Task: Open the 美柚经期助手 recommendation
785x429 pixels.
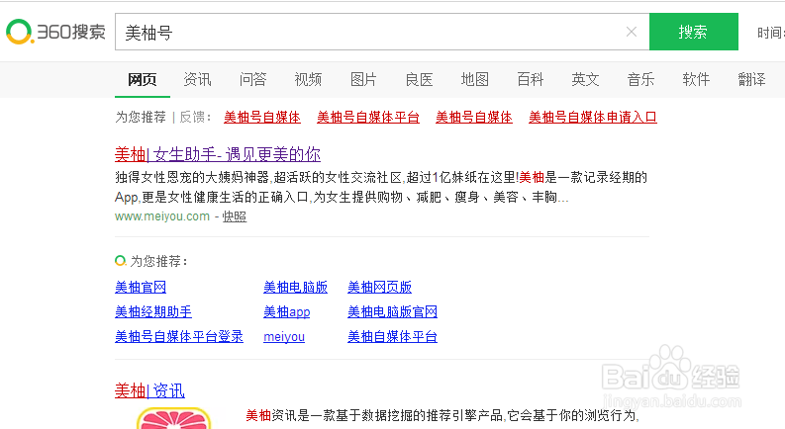Action: [x=153, y=312]
